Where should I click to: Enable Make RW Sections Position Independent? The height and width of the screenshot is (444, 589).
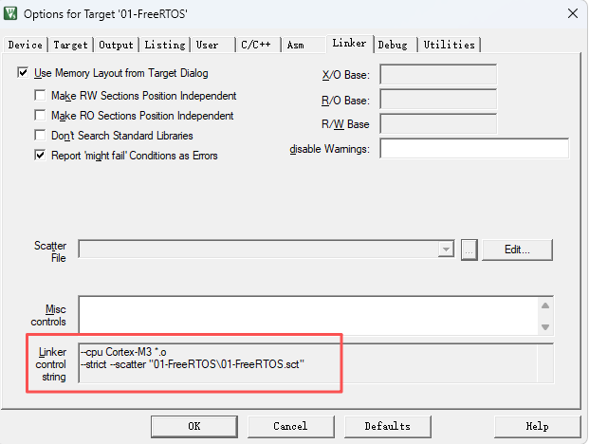point(40,96)
